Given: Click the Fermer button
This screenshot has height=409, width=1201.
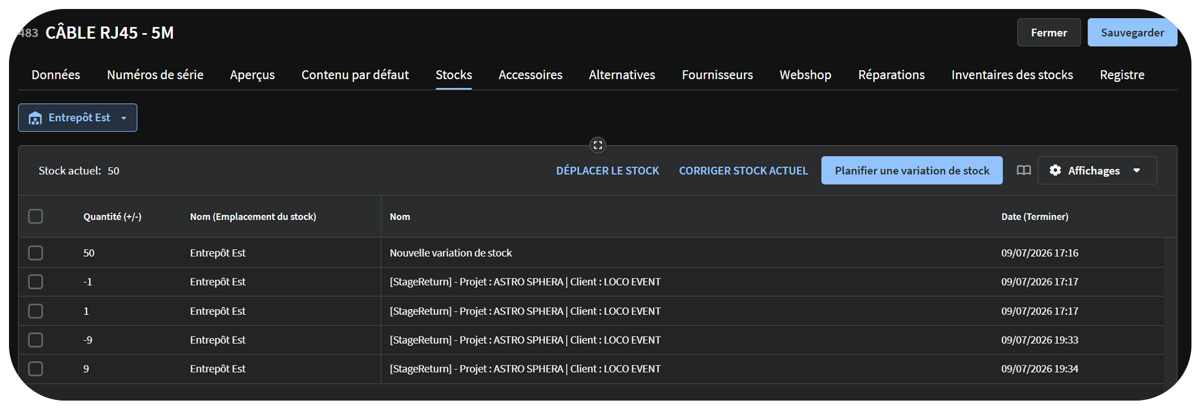Looking at the screenshot, I should [1049, 33].
